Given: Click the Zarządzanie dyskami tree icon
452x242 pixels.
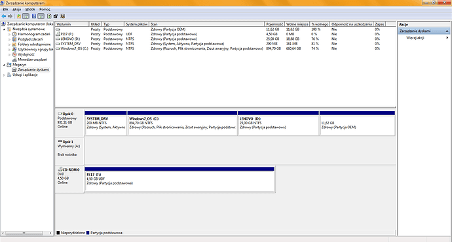Looking at the screenshot, I should (x=14, y=69).
